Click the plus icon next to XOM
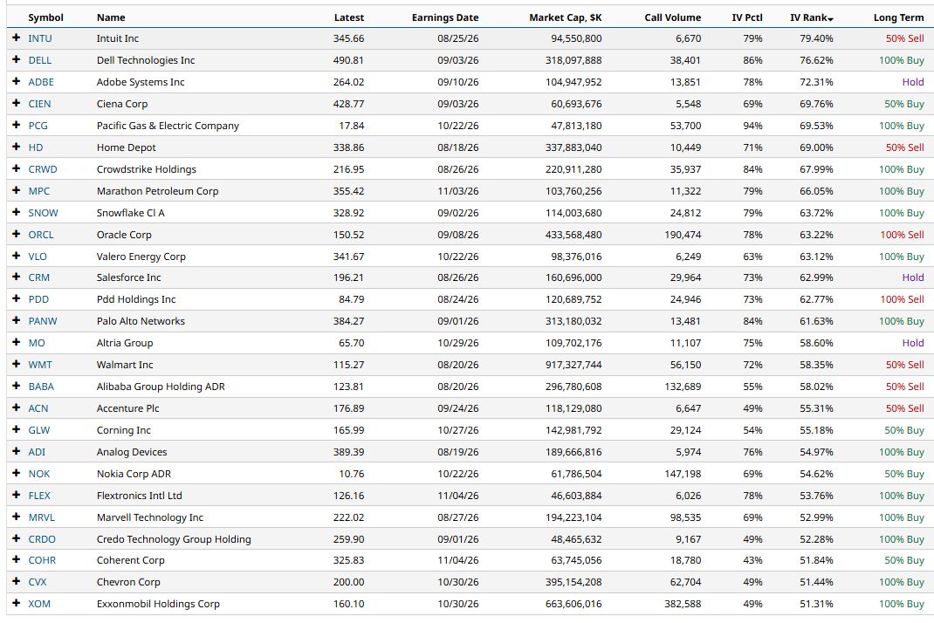934x623 pixels. point(16,603)
